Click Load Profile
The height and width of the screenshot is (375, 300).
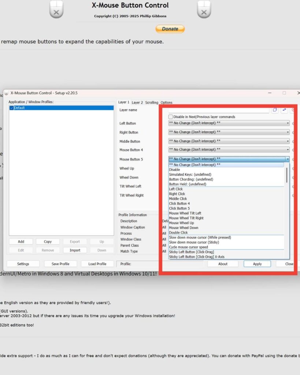(x=97, y=264)
